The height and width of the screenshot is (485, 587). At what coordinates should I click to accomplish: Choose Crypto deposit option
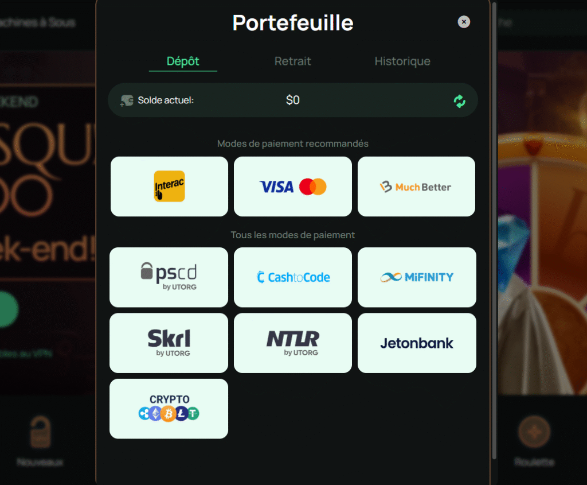tap(169, 409)
